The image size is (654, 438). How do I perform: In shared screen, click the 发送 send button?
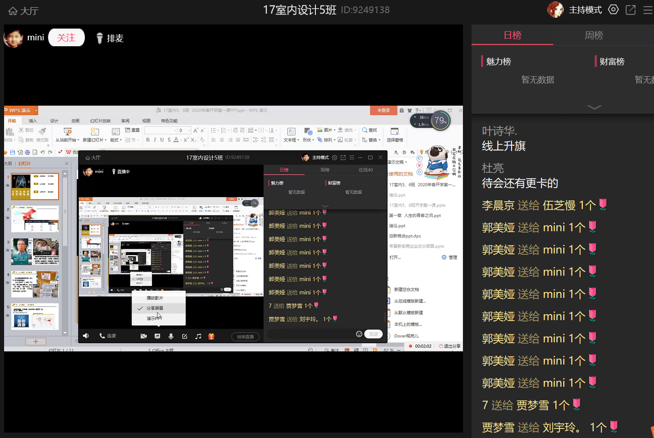coord(374,334)
